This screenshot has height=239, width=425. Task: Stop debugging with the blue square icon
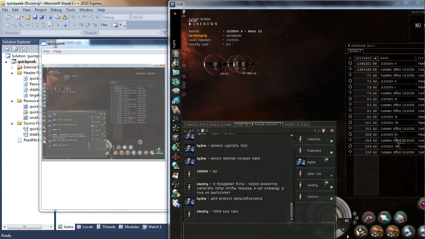pos(65,25)
